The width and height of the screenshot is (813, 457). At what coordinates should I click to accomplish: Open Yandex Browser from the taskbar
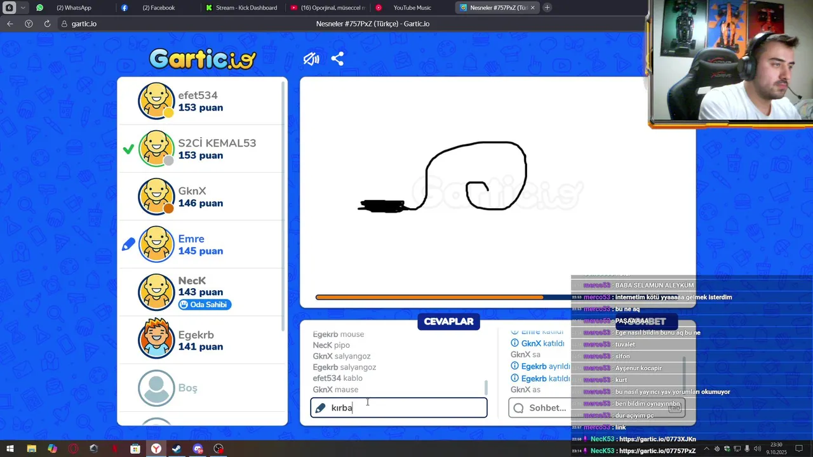156,449
